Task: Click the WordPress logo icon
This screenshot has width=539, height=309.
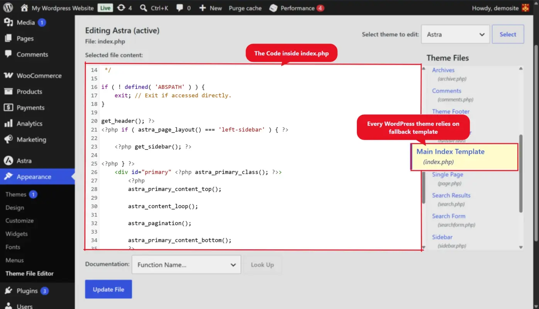Action: [8, 8]
